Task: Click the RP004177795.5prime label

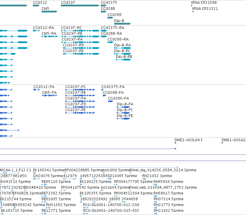Action: pyautogui.click(x=133, y=182)
